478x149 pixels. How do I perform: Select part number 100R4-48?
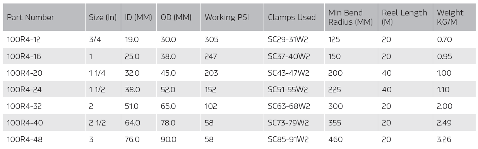tap(24, 139)
